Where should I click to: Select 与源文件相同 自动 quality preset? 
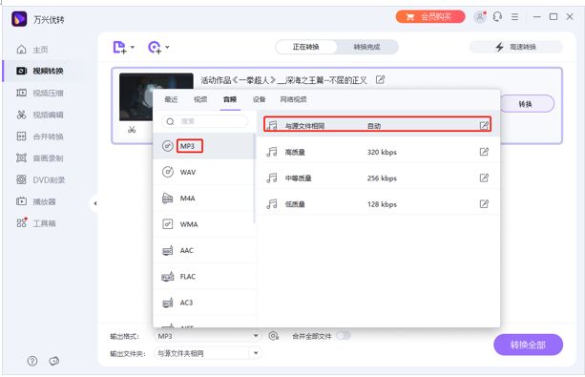(378, 124)
